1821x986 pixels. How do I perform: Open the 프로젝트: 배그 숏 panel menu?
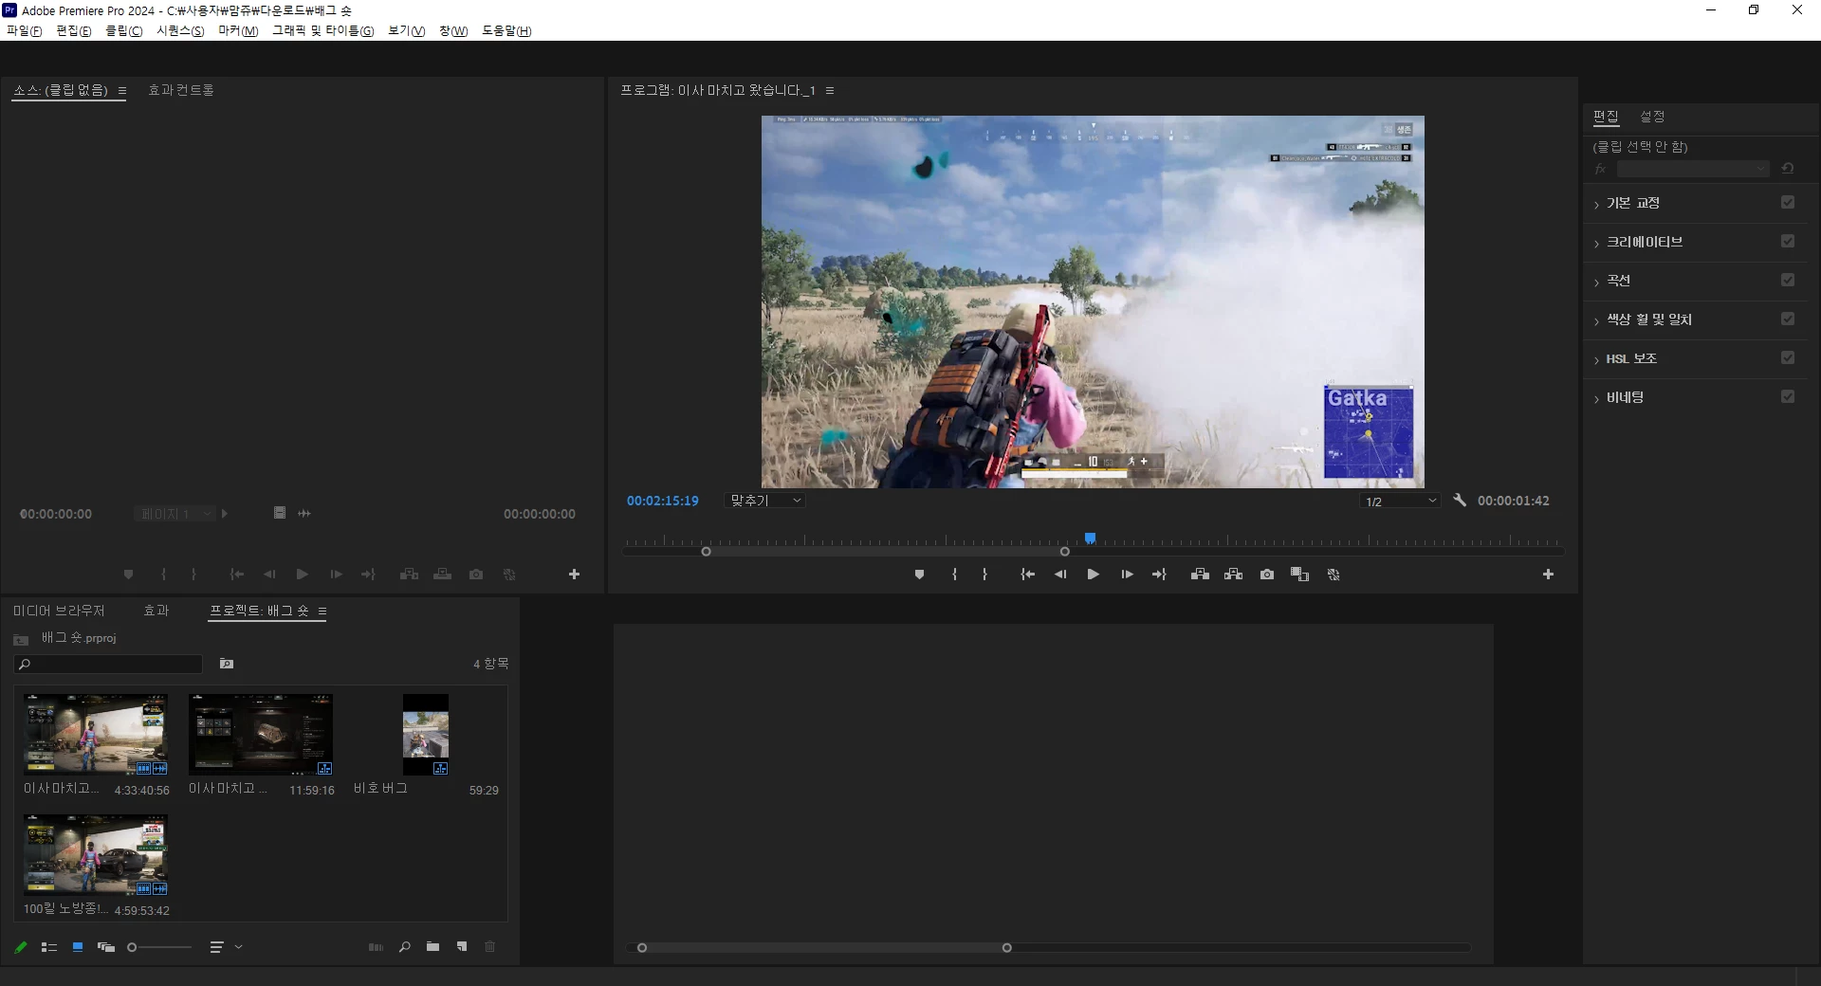click(x=322, y=611)
